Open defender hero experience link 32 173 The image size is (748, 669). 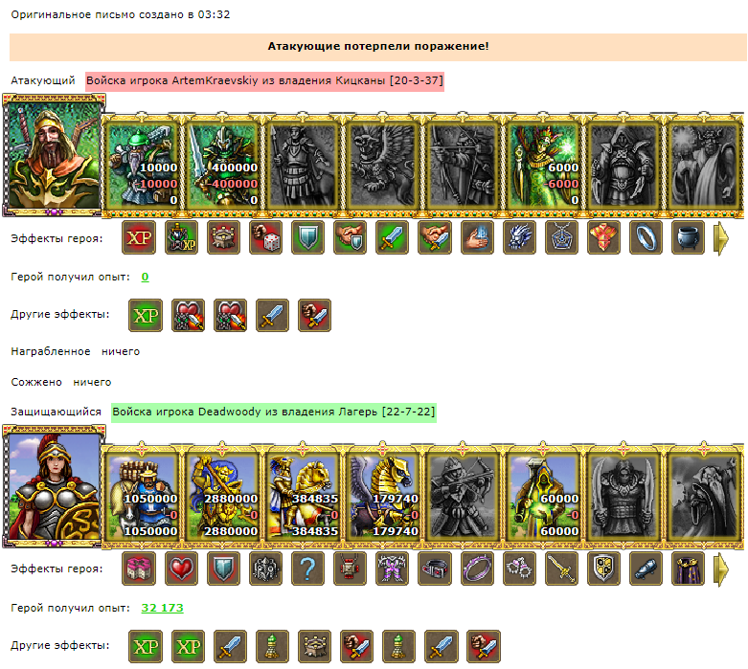(x=162, y=608)
